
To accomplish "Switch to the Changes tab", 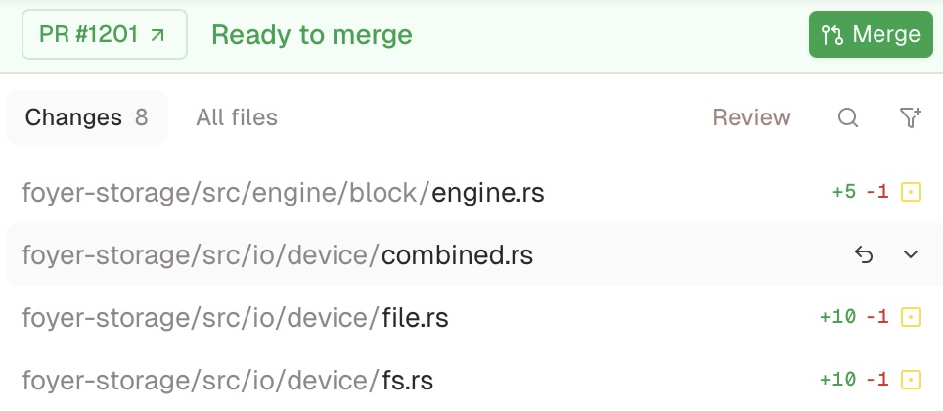I will click(x=86, y=118).
